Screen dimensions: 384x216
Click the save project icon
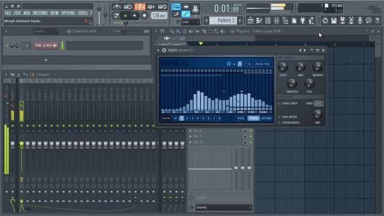coord(334,21)
